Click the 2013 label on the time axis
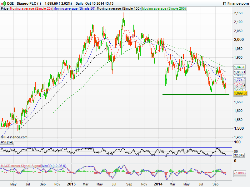250x187 pixels. (x=71, y=184)
